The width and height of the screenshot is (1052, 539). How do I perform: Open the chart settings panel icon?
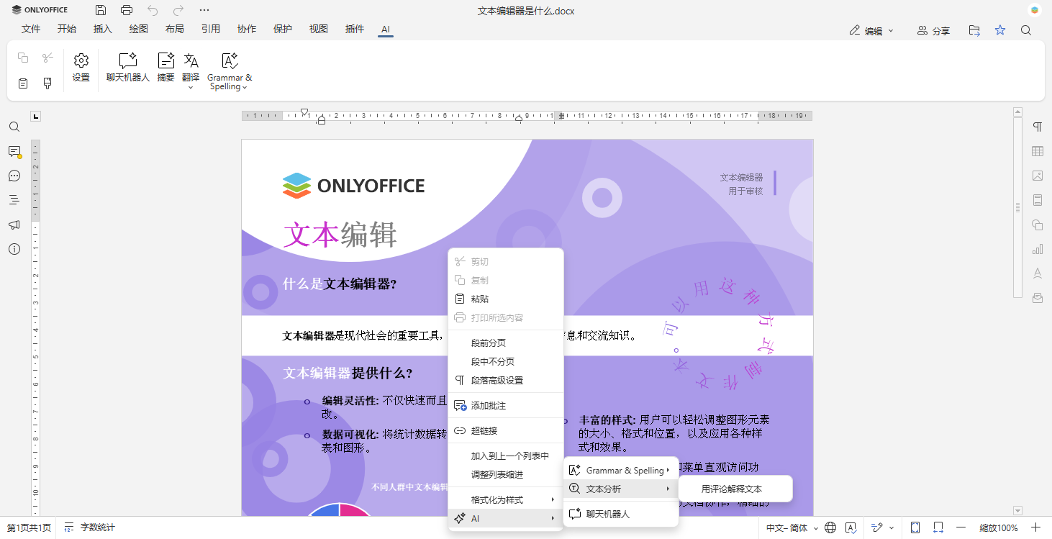[x=1037, y=248]
